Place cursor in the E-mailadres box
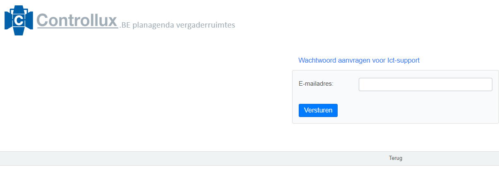The image size is (499, 171). (425, 84)
